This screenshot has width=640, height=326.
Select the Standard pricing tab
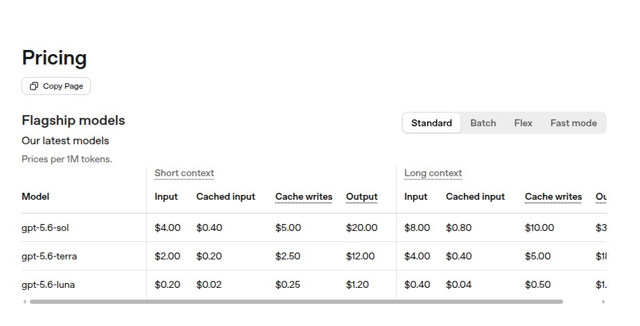click(x=431, y=123)
